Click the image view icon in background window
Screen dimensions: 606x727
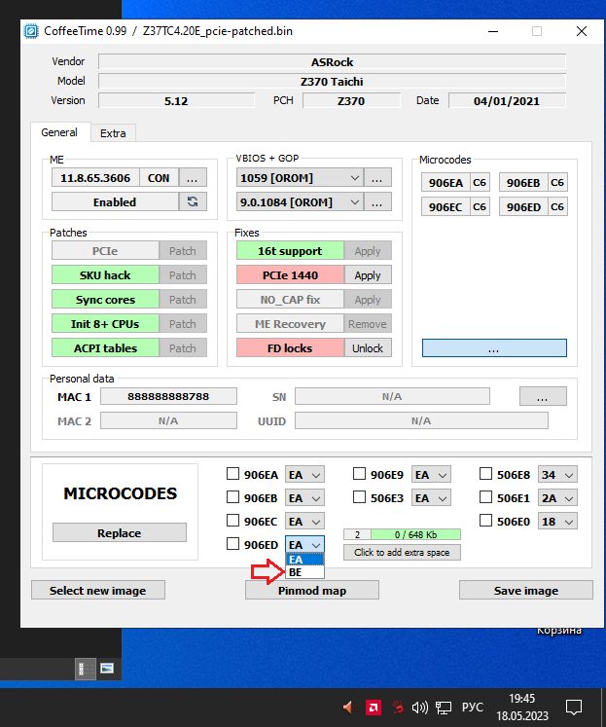(x=107, y=669)
